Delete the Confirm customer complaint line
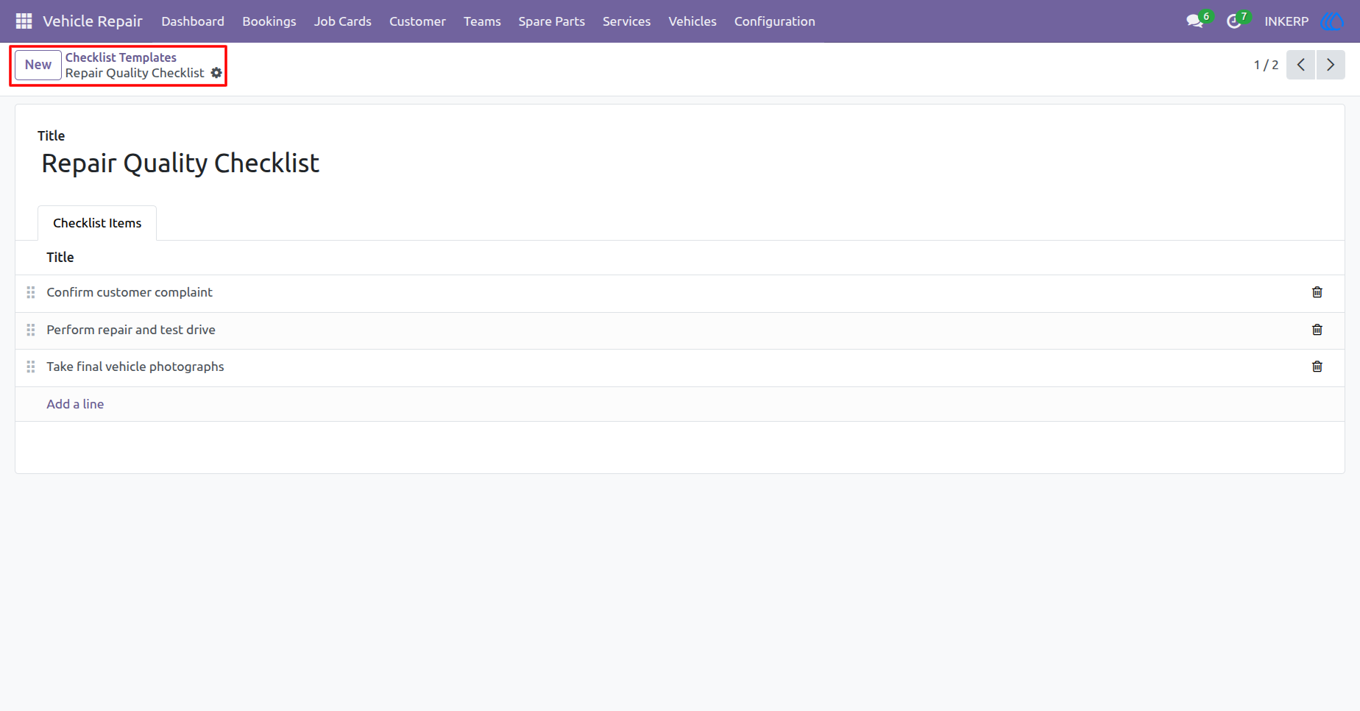1360x711 pixels. tap(1317, 292)
